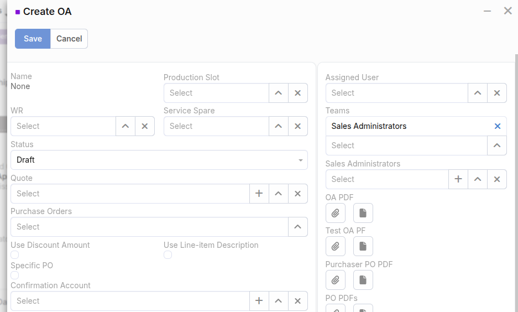
Task: Attach file to Purchaser PO PDF
Action: click(335, 280)
